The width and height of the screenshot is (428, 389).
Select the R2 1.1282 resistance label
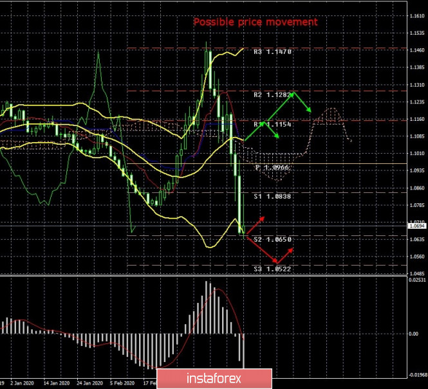tap(272, 95)
